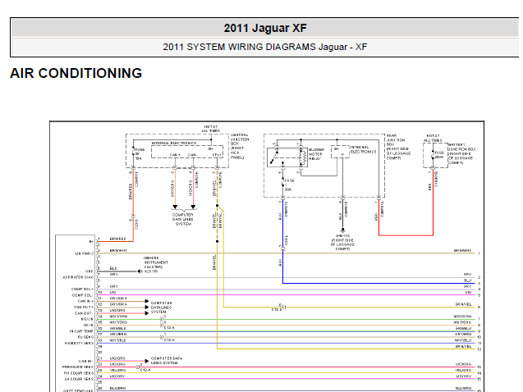Click the 'COMP SOL+' pin label
Viewport: 523px width, 392px height.
[x=82, y=289]
